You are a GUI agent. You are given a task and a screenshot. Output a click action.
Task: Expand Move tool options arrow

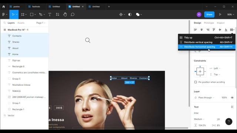point(17,14)
